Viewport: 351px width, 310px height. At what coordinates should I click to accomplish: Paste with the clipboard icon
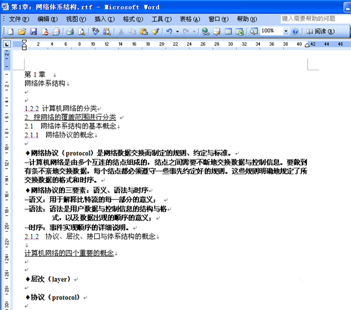pos(144,32)
